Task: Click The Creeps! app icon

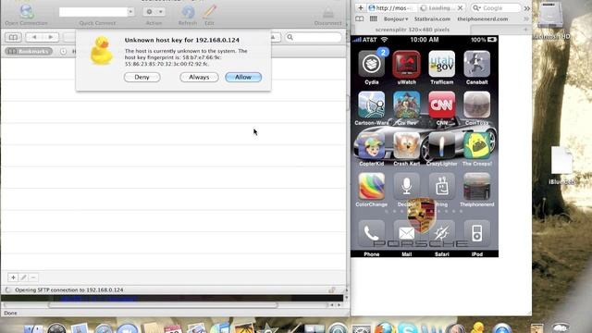Action: 477,145
